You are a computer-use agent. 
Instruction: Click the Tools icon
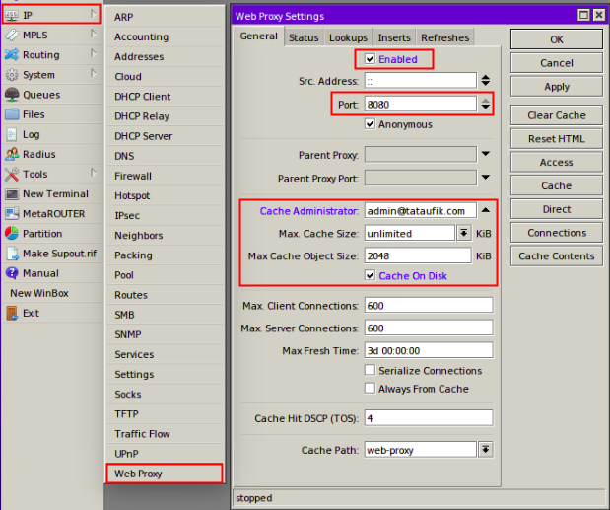tap(12, 174)
